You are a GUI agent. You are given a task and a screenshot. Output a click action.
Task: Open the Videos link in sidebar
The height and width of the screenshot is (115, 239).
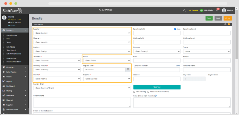tap(12, 25)
